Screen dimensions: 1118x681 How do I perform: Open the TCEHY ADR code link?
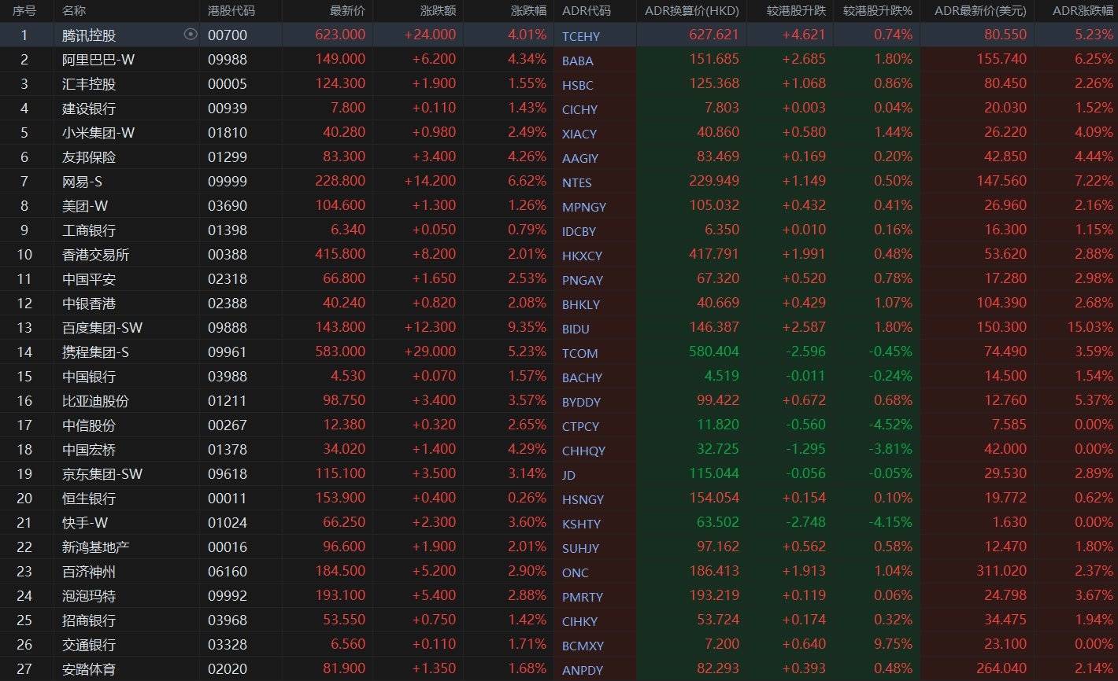(581, 36)
